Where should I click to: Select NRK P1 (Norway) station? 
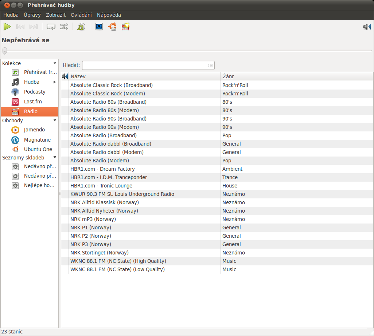point(217,228)
